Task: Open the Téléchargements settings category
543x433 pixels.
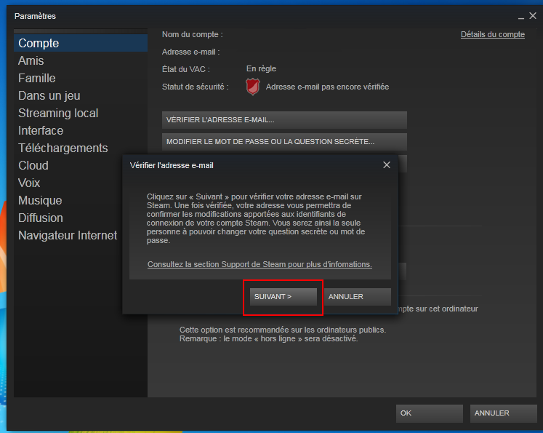Action: pos(81,148)
